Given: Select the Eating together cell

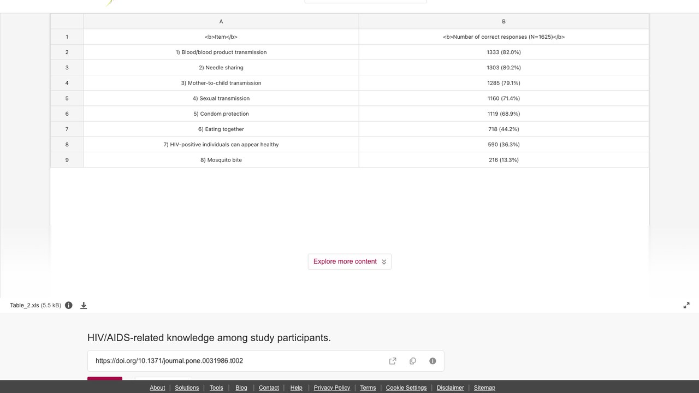Looking at the screenshot, I should [x=221, y=129].
